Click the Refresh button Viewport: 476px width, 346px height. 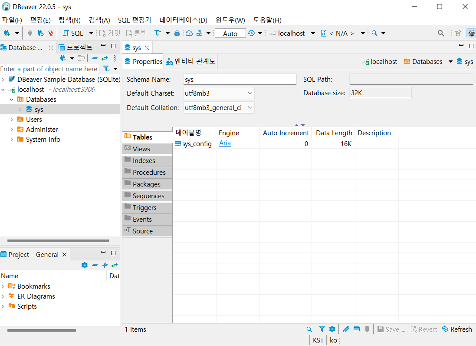(x=457, y=329)
